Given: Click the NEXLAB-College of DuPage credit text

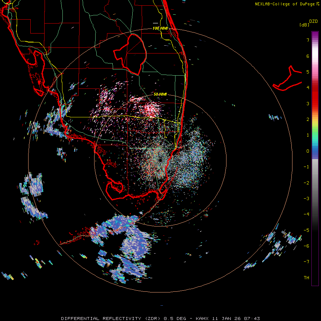Looking at the screenshot, I should tap(285, 4).
